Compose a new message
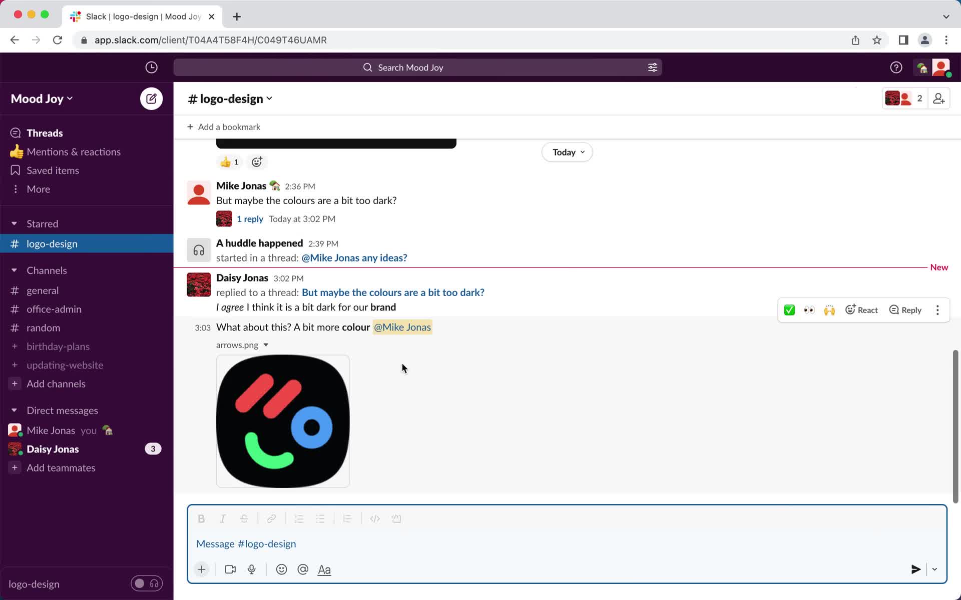The width and height of the screenshot is (961, 600). coord(151,98)
